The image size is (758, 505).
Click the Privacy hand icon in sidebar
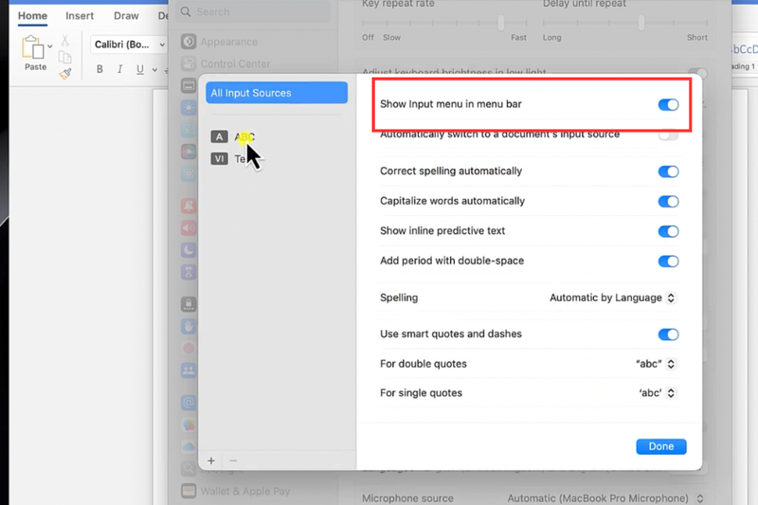point(189,326)
